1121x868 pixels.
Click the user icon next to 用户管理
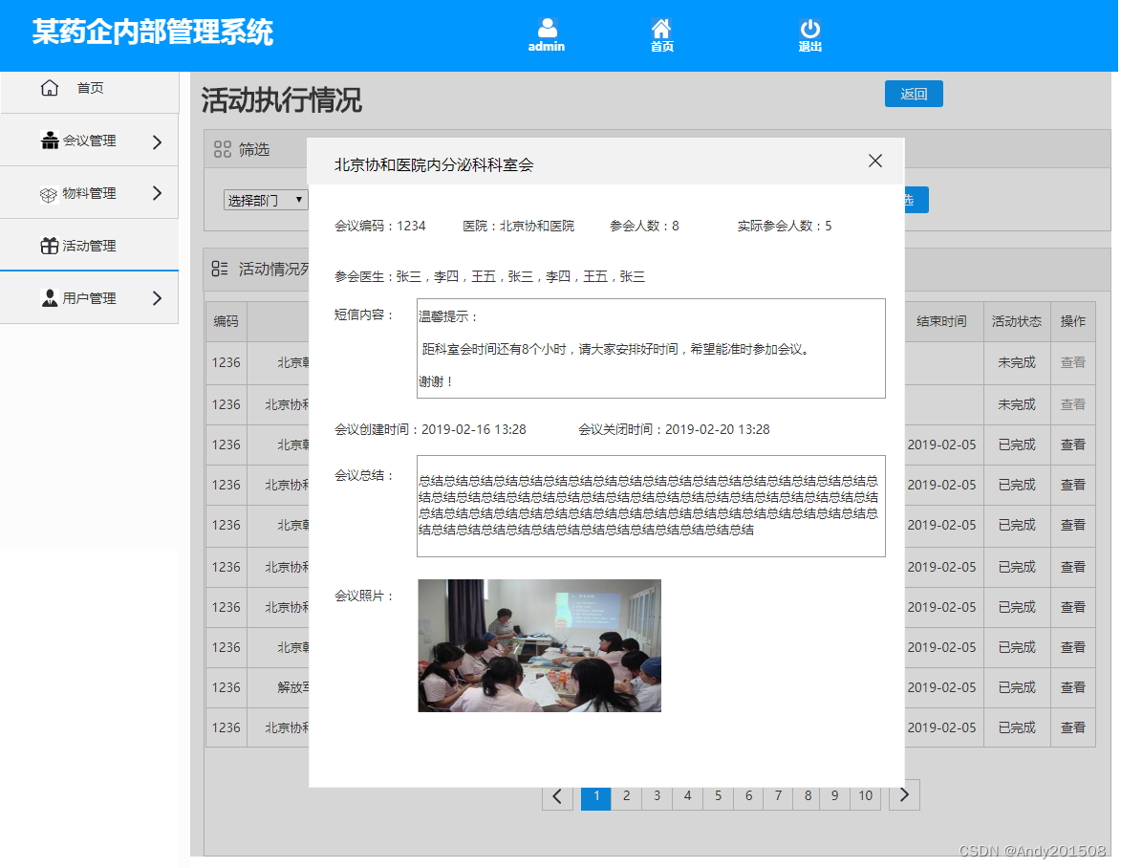click(49, 297)
